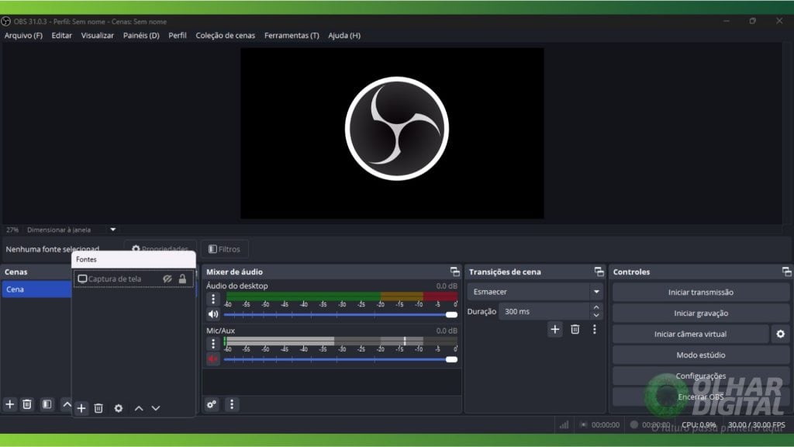Click the trash icon in the Cenas panel
This screenshot has width=794, height=447.
(x=27, y=404)
